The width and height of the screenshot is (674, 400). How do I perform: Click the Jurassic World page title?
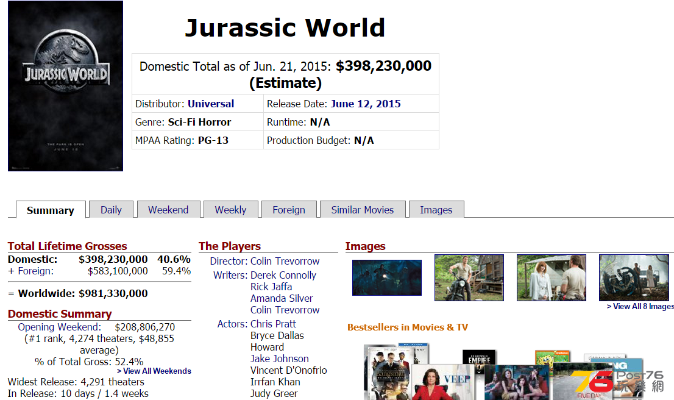click(x=285, y=28)
